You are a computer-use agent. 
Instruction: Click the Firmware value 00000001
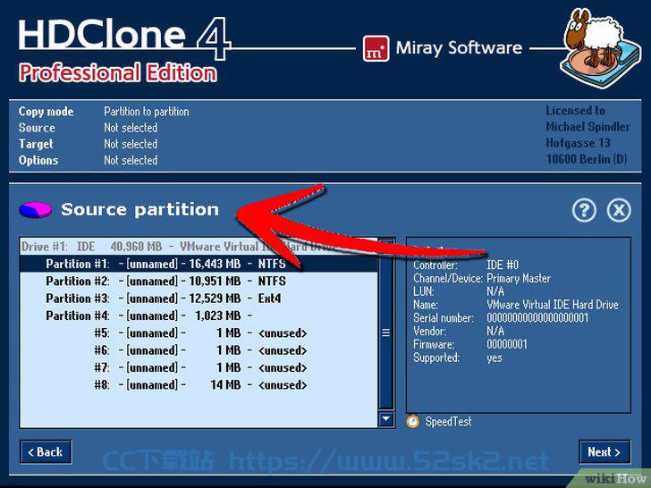tap(506, 344)
